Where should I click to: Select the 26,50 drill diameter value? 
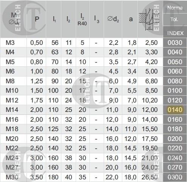[x=150, y=177]
